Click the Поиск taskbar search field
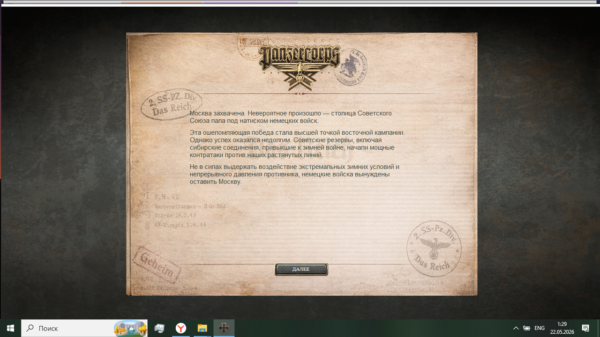The image size is (600, 337). (85, 328)
